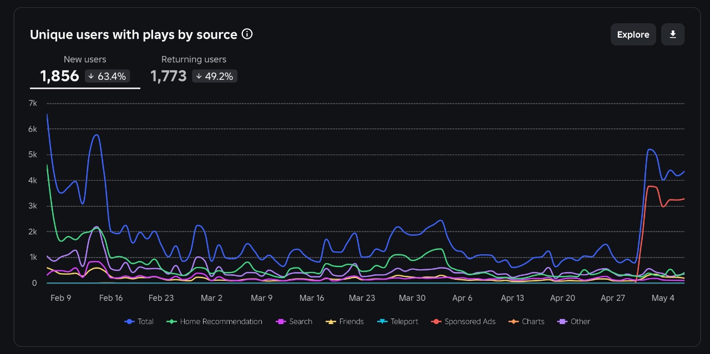Image resolution: width=710 pixels, height=354 pixels.
Task: Click the 7k label on the y-axis
Action: click(x=32, y=103)
